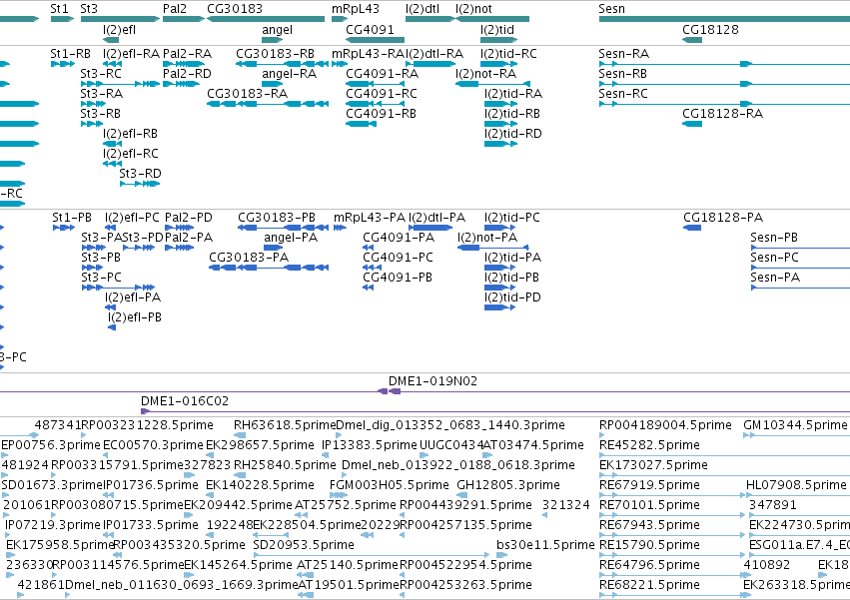The height and width of the screenshot is (600, 850).
Task: Select the DME1-019N02 clone feature
Action: click(432, 381)
